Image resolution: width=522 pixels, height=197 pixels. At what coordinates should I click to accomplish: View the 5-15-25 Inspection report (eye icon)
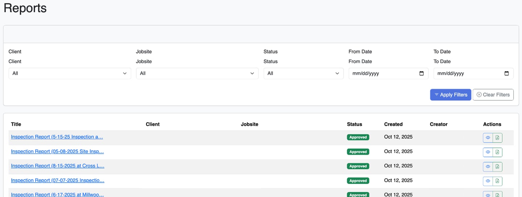(x=488, y=138)
